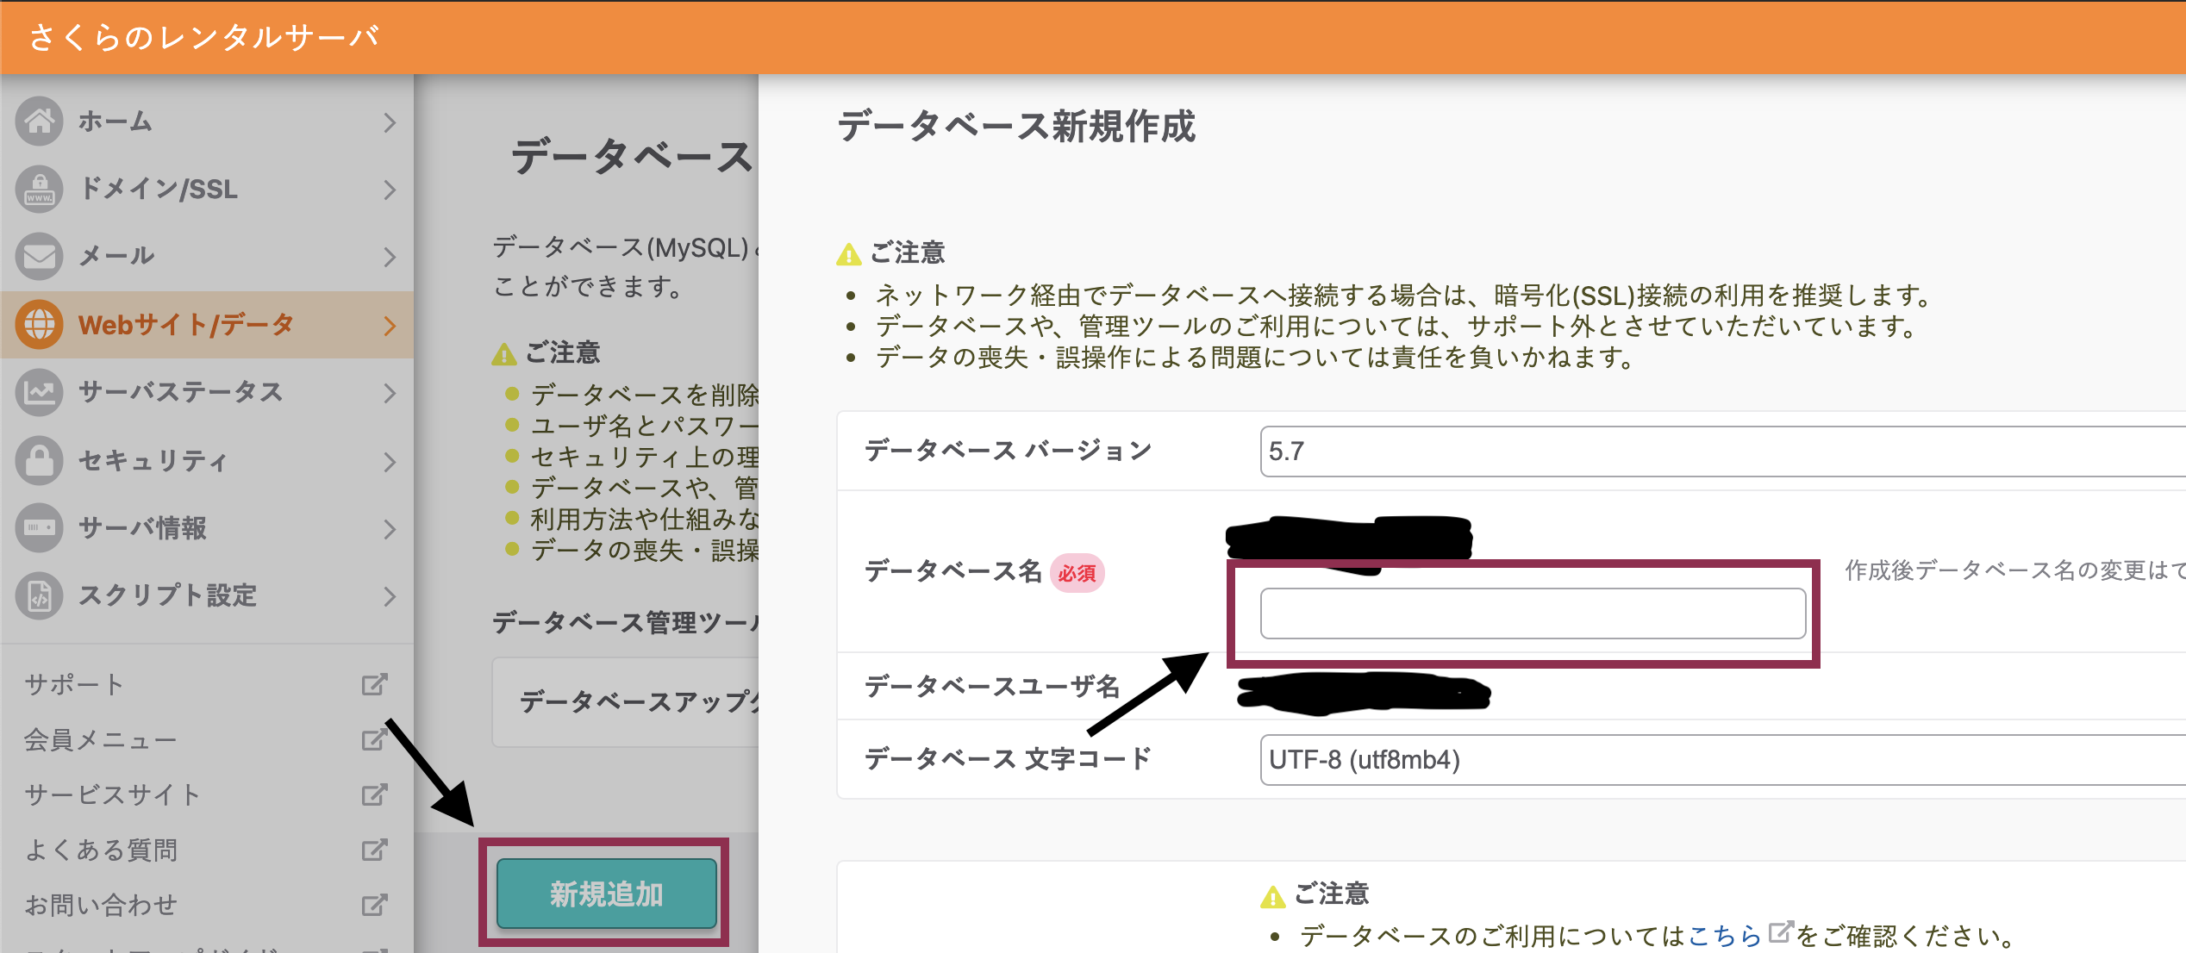This screenshot has width=2186, height=953.
Task: Expand the スクリプト設定 menu chevron
Action: pyautogui.click(x=390, y=596)
